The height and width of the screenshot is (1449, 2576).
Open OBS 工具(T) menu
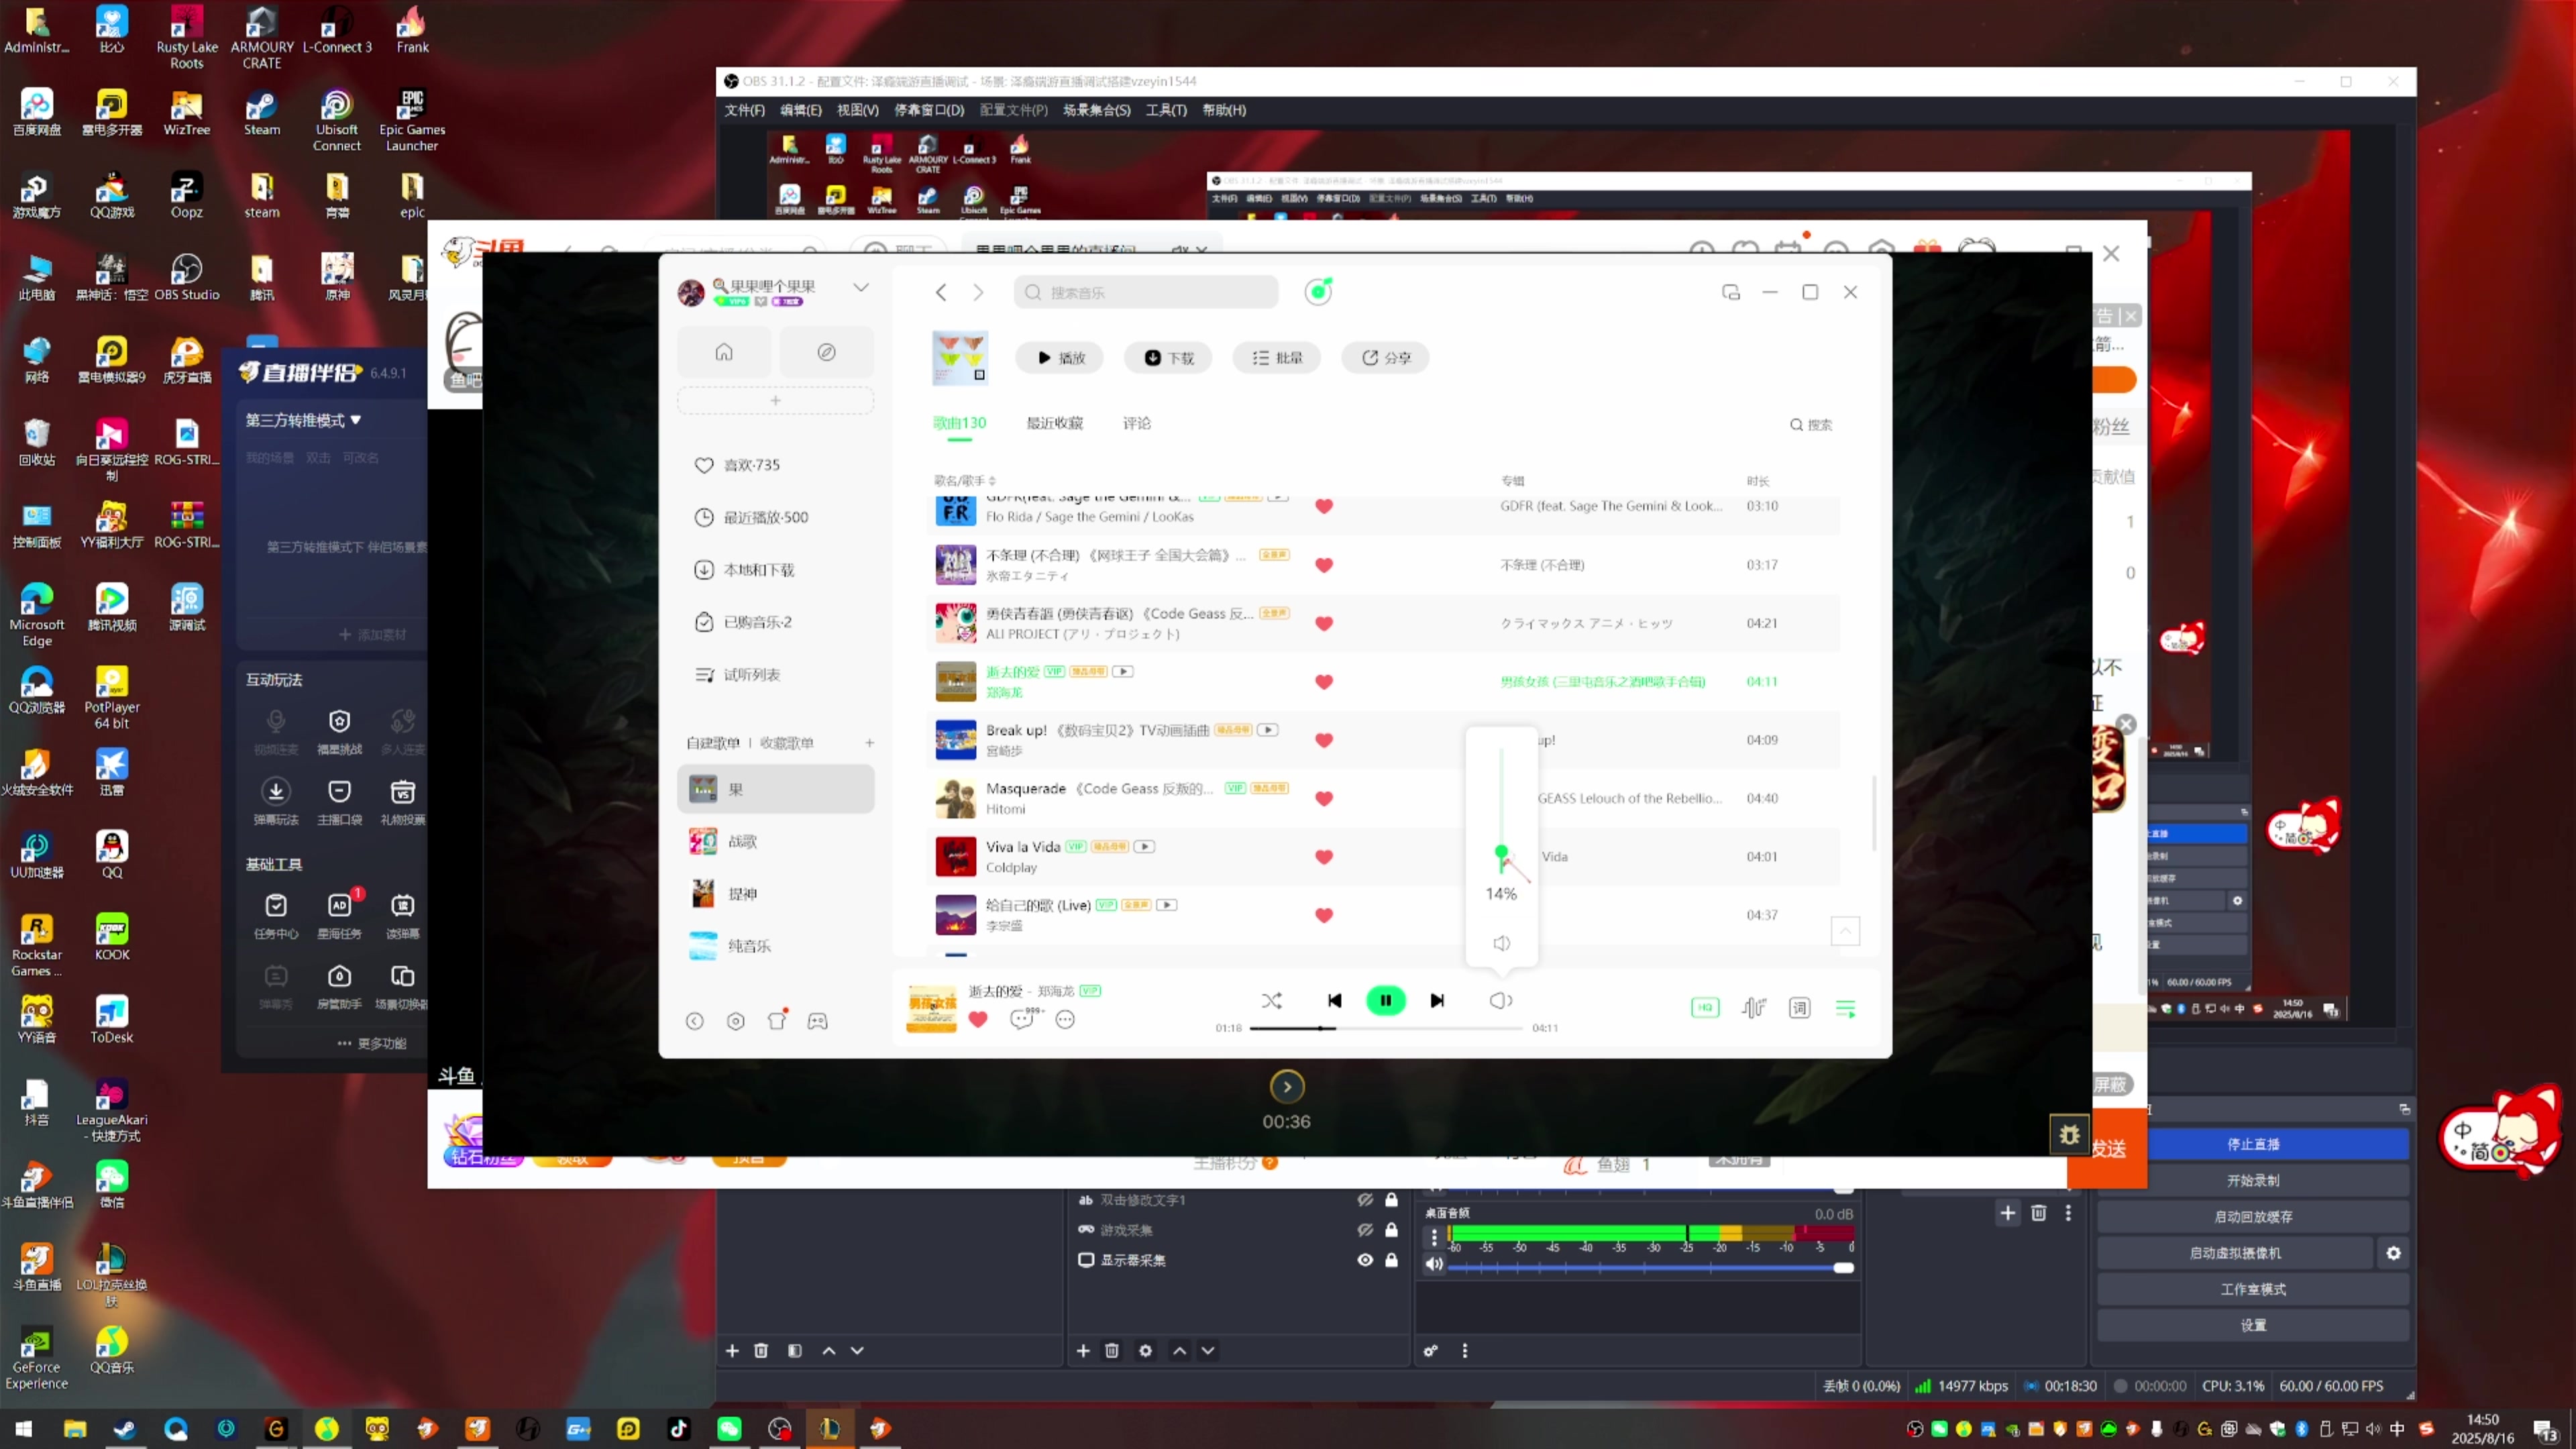pyautogui.click(x=1166, y=110)
